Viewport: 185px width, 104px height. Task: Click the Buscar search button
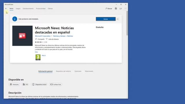click(x=109, y=8)
